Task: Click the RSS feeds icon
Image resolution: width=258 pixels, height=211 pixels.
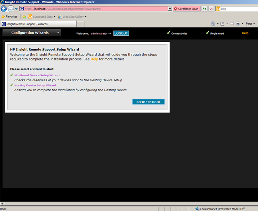Action: 222,24
